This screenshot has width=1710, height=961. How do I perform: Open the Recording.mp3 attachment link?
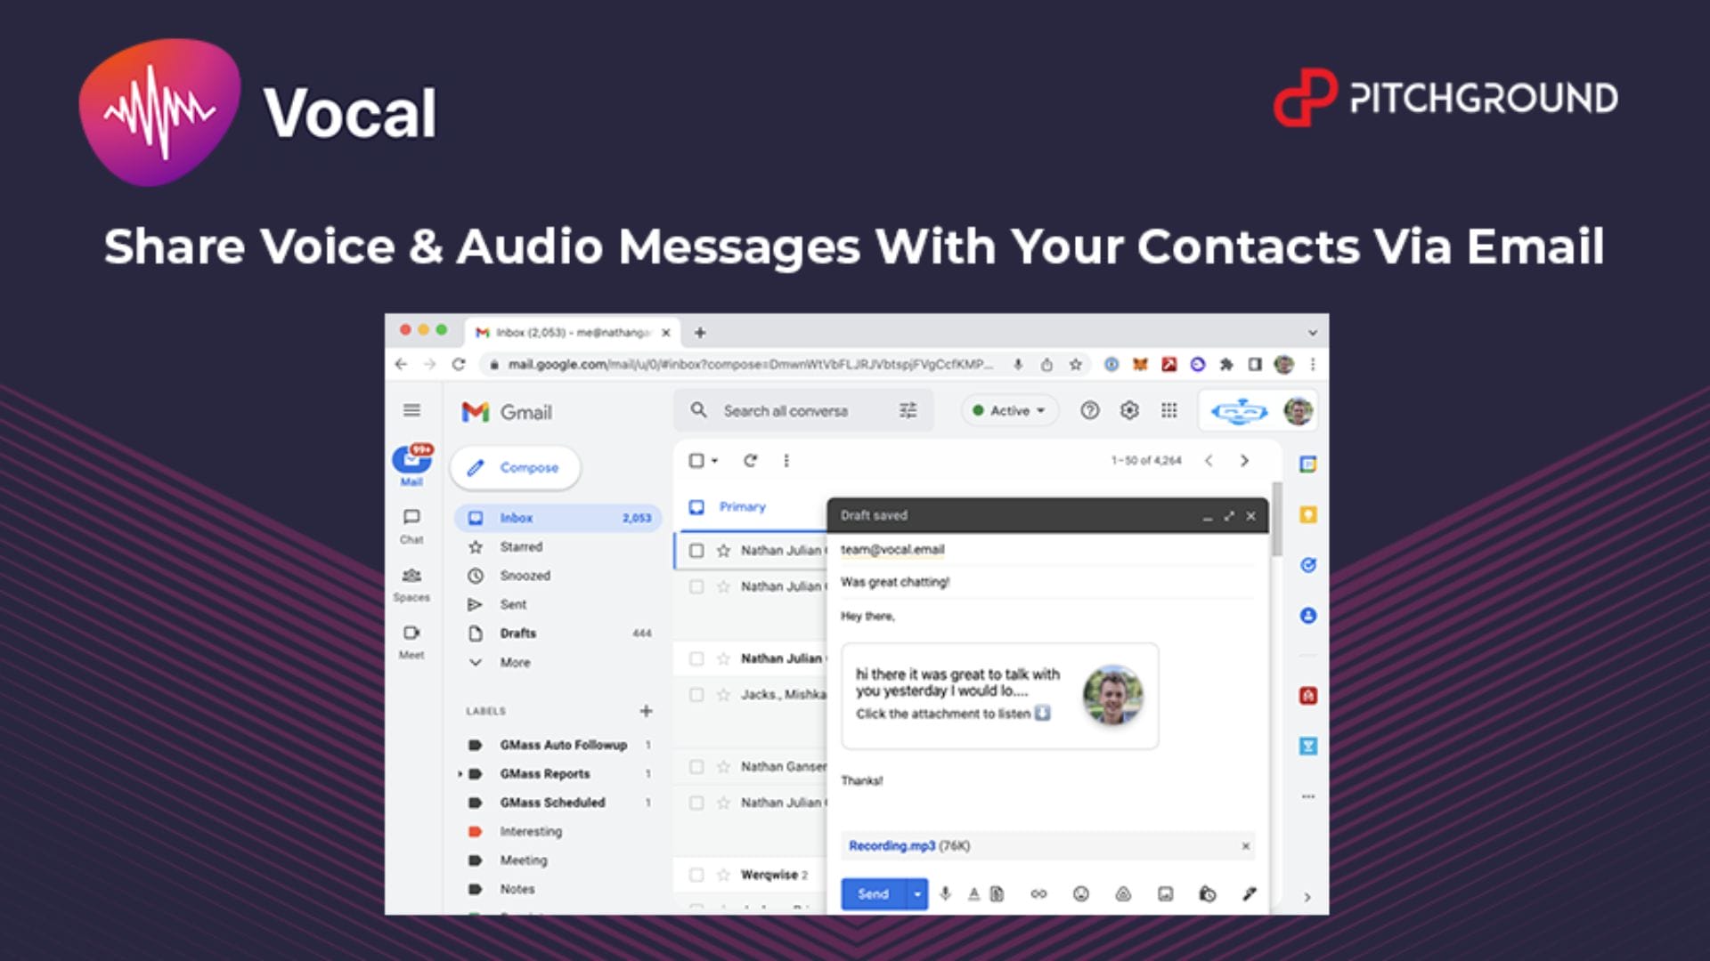pos(892,845)
